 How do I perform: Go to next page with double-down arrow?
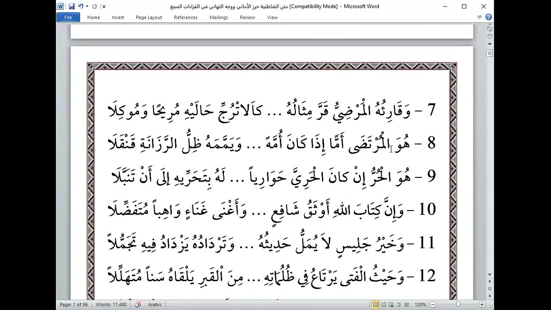click(x=489, y=295)
